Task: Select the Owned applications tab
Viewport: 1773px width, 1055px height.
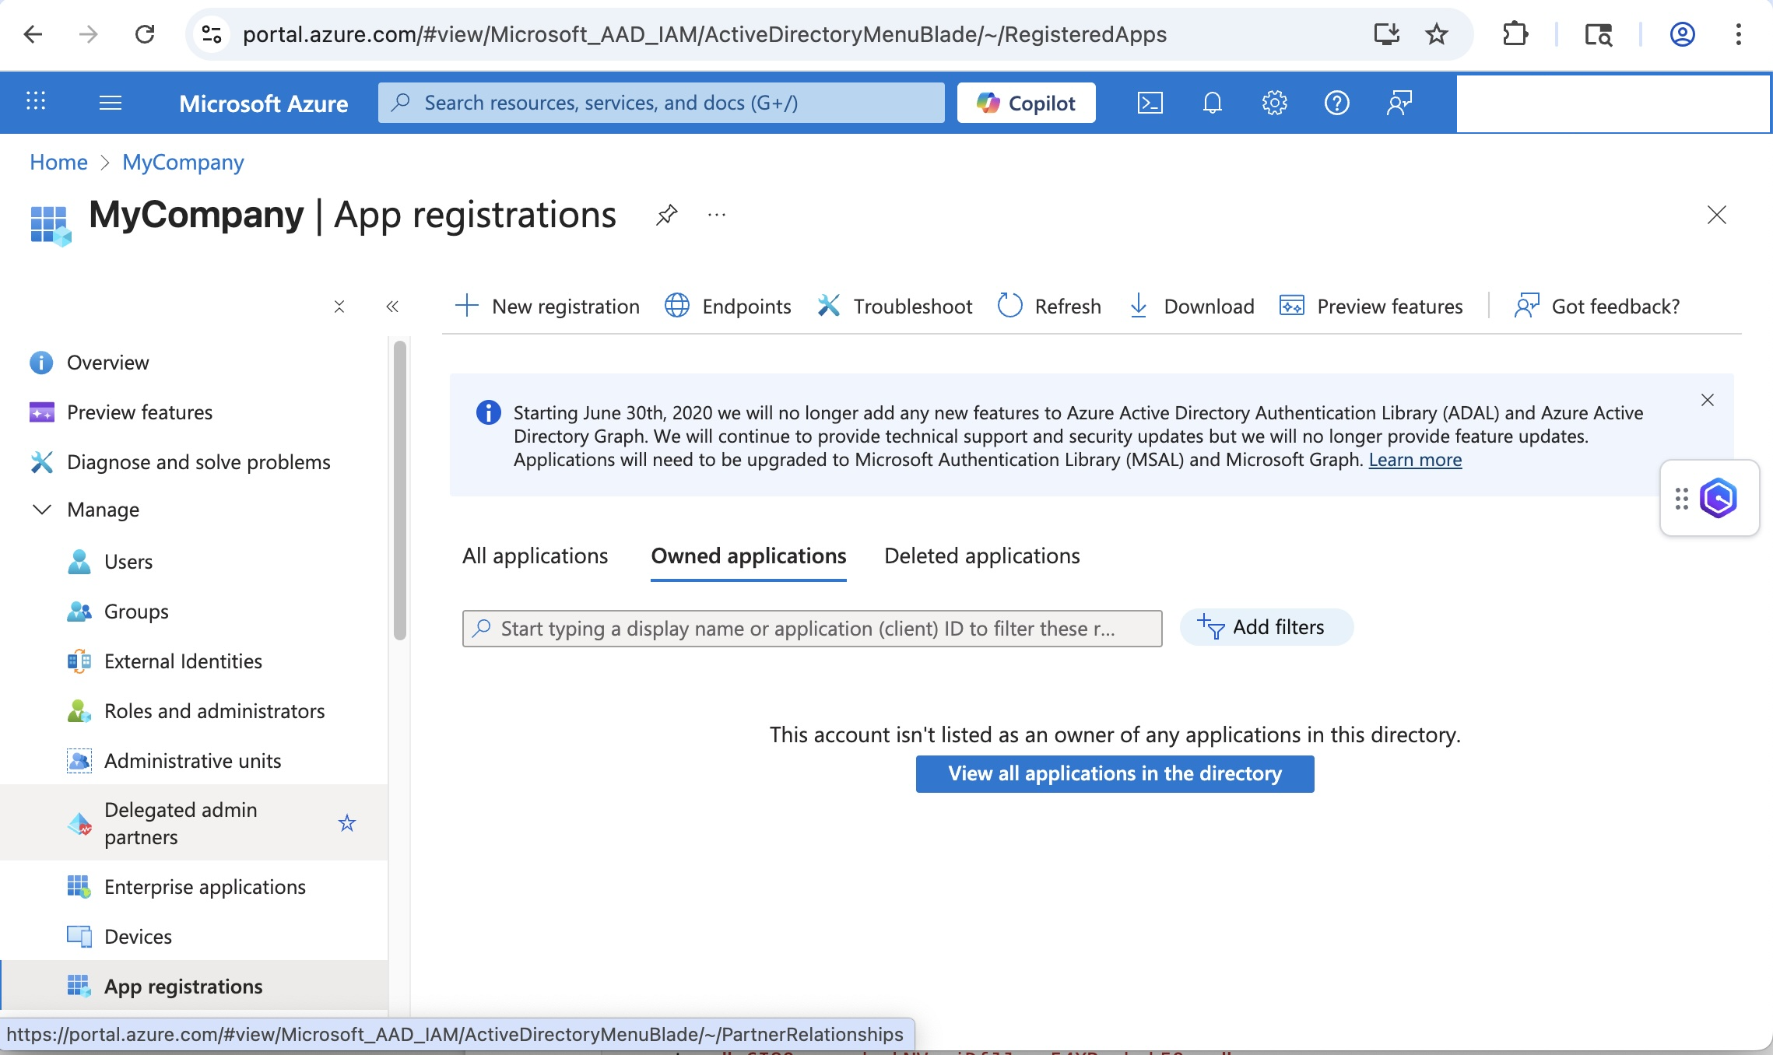Action: point(749,556)
